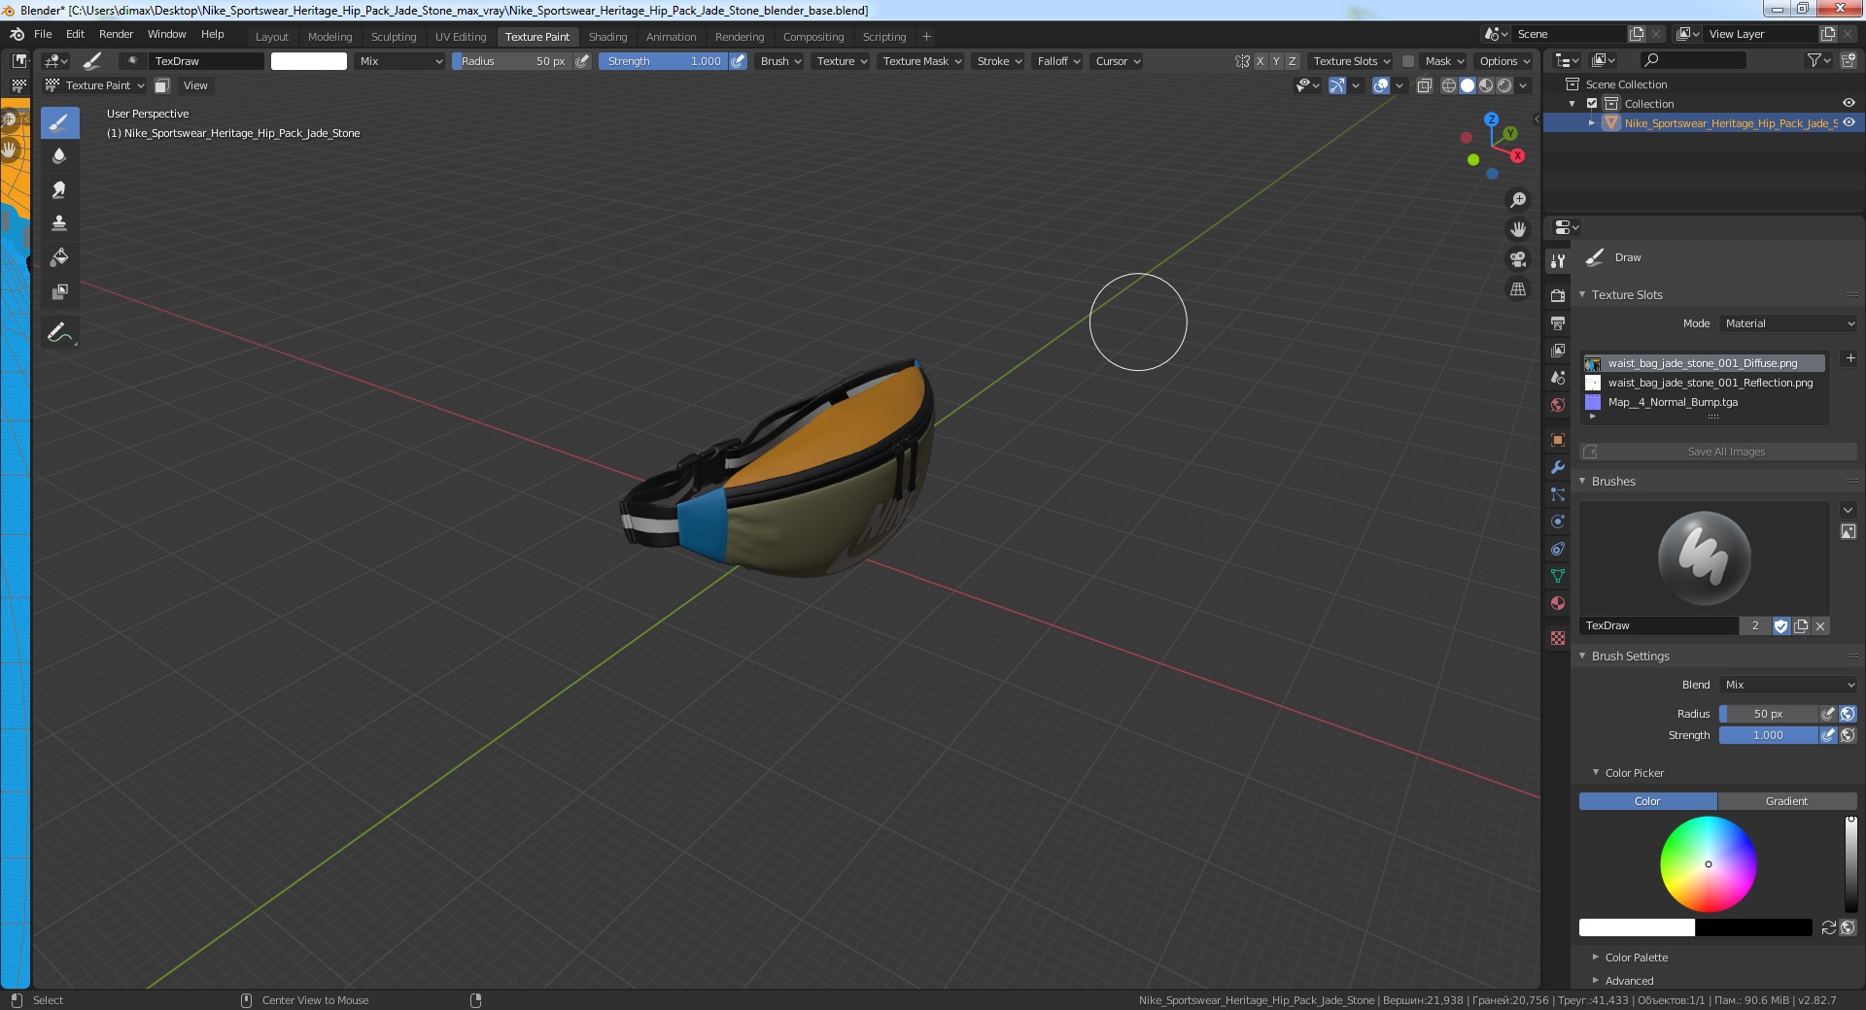Switch perspective/orthographic grid icon

[x=1517, y=289]
